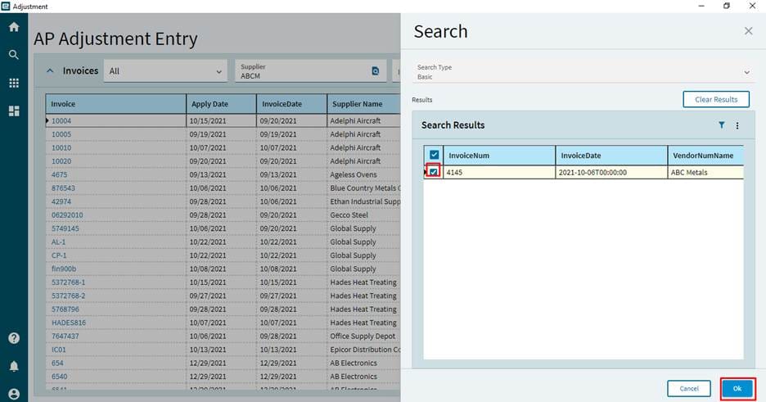Open invoice link 10010
The width and height of the screenshot is (766, 402).
tap(61, 147)
